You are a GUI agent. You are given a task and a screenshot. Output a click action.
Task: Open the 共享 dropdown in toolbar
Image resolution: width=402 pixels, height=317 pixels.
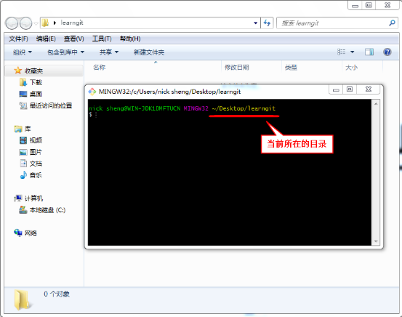click(109, 52)
